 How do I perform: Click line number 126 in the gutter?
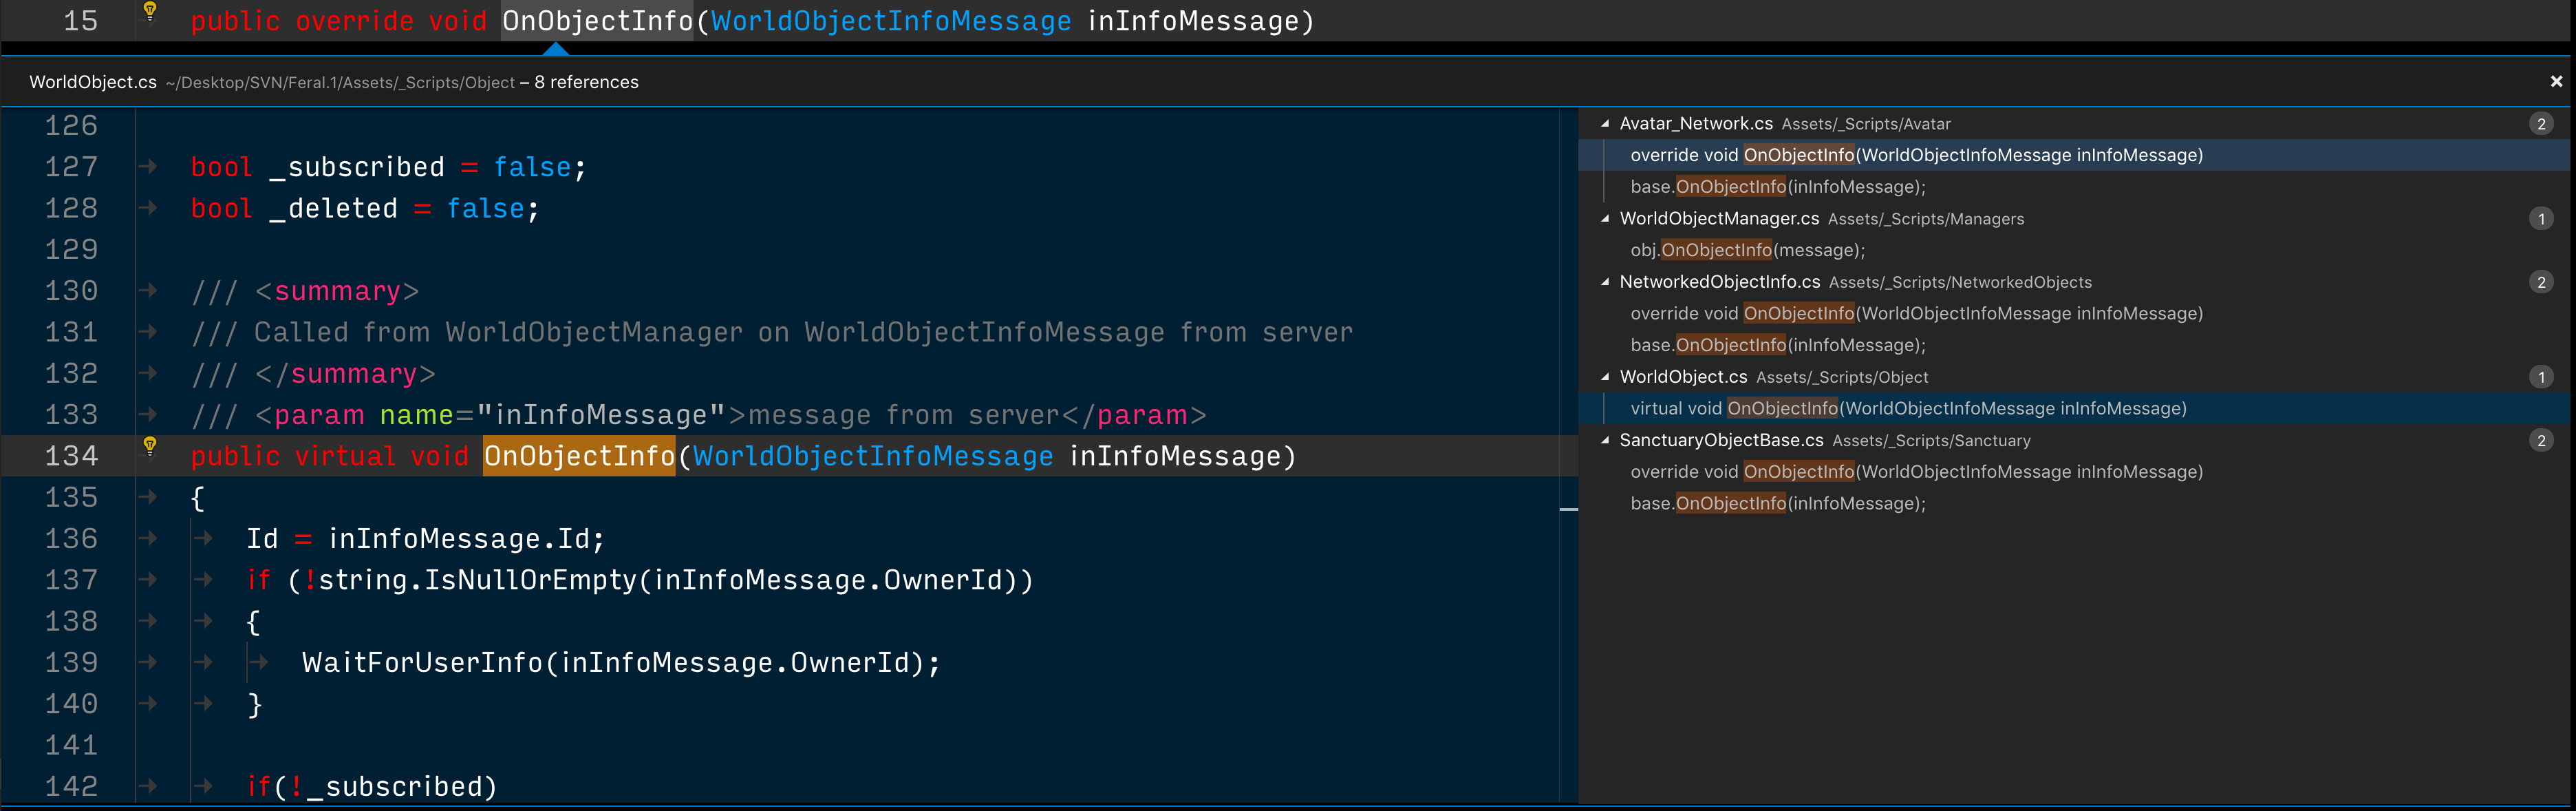71,126
